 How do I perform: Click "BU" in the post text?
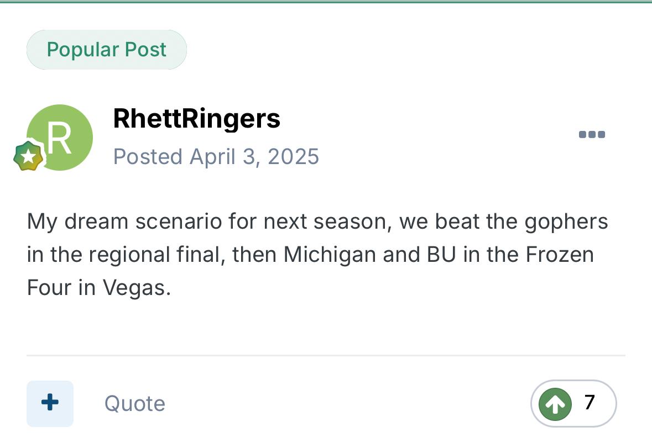point(439,255)
